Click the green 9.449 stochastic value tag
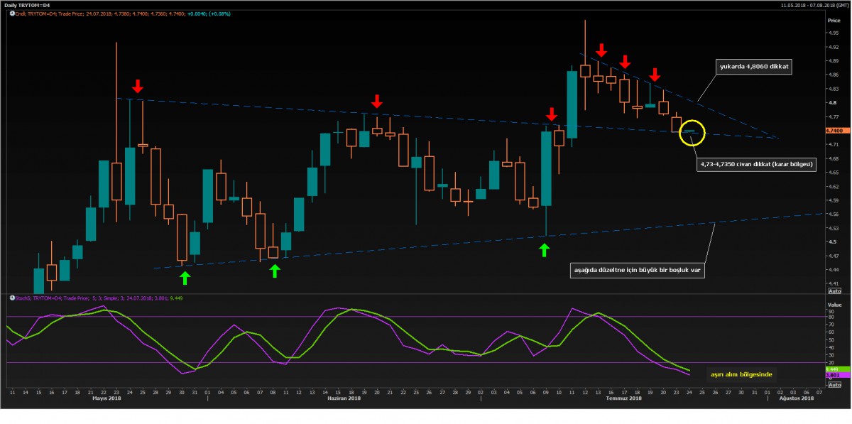This screenshot has height=424, width=852. point(834,369)
